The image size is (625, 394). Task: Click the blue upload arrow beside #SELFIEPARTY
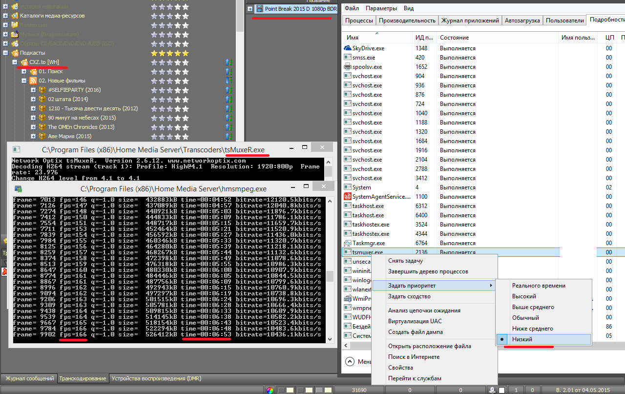pyautogui.click(x=228, y=90)
